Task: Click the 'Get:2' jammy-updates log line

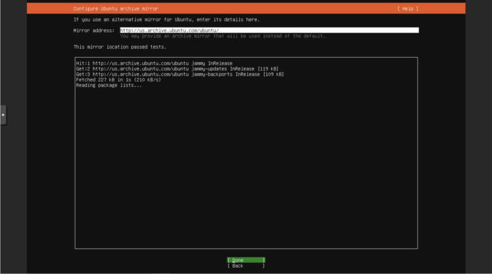Action: click(177, 69)
